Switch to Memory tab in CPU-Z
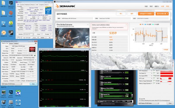 click(x=33, y=5)
